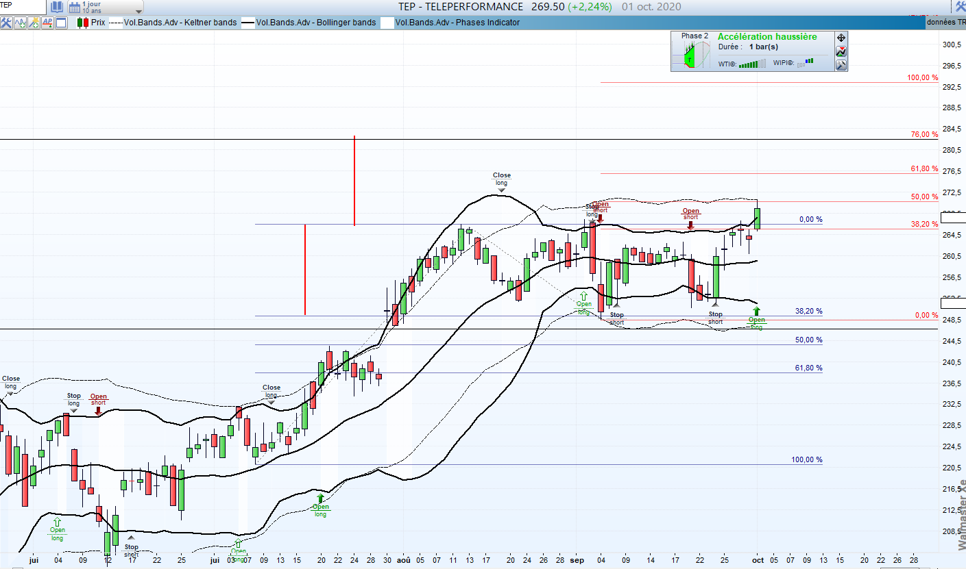The image size is (966, 569).
Task: Click the '01 oct. 2020' date text
Action: (651, 7)
